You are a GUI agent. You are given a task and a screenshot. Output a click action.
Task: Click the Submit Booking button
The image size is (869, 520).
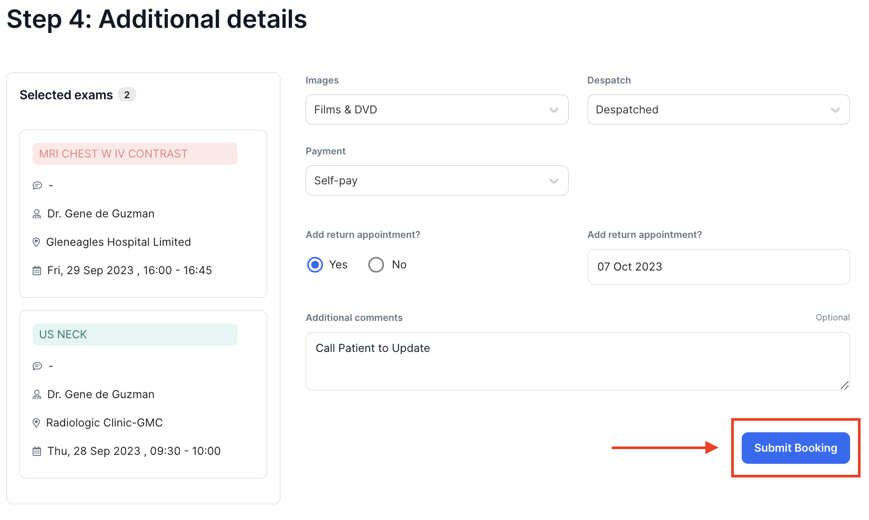795,448
